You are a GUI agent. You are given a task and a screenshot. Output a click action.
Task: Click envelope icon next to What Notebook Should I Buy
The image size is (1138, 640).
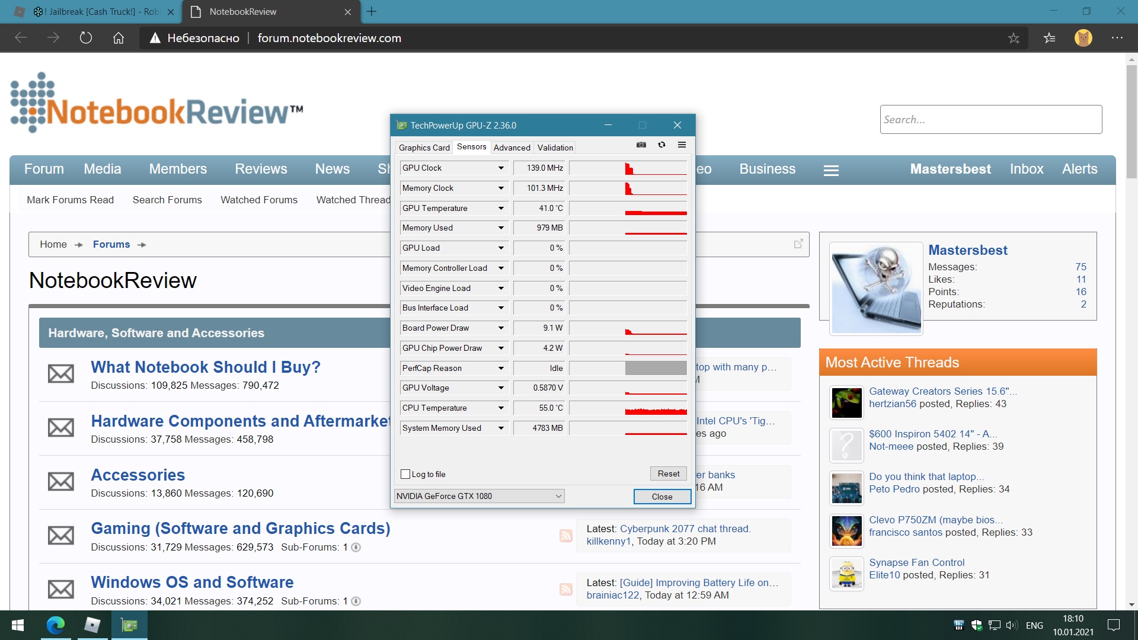[x=61, y=374]
